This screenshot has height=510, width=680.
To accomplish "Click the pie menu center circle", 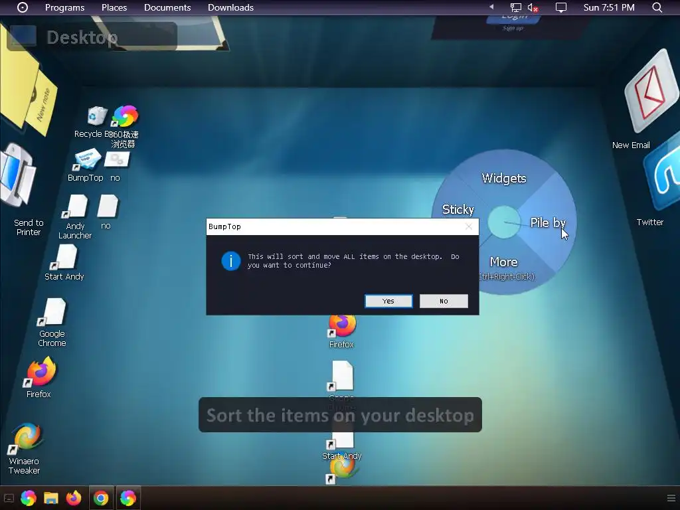I will pyautogui.click(x=503, y=222).
